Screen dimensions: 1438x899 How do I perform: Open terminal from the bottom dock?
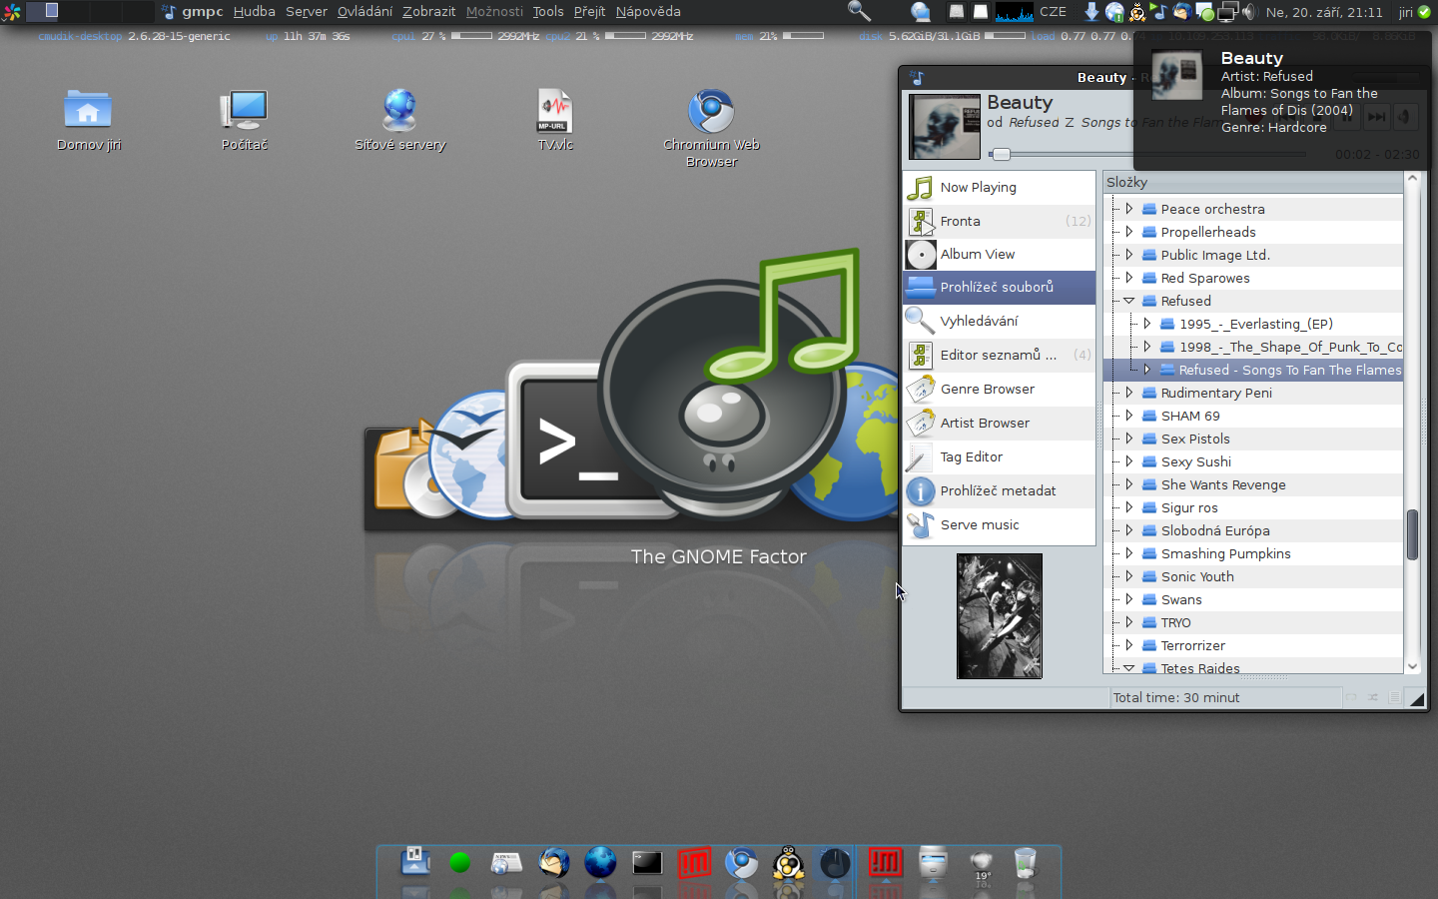pyautogui.click(x=647, y=863)
